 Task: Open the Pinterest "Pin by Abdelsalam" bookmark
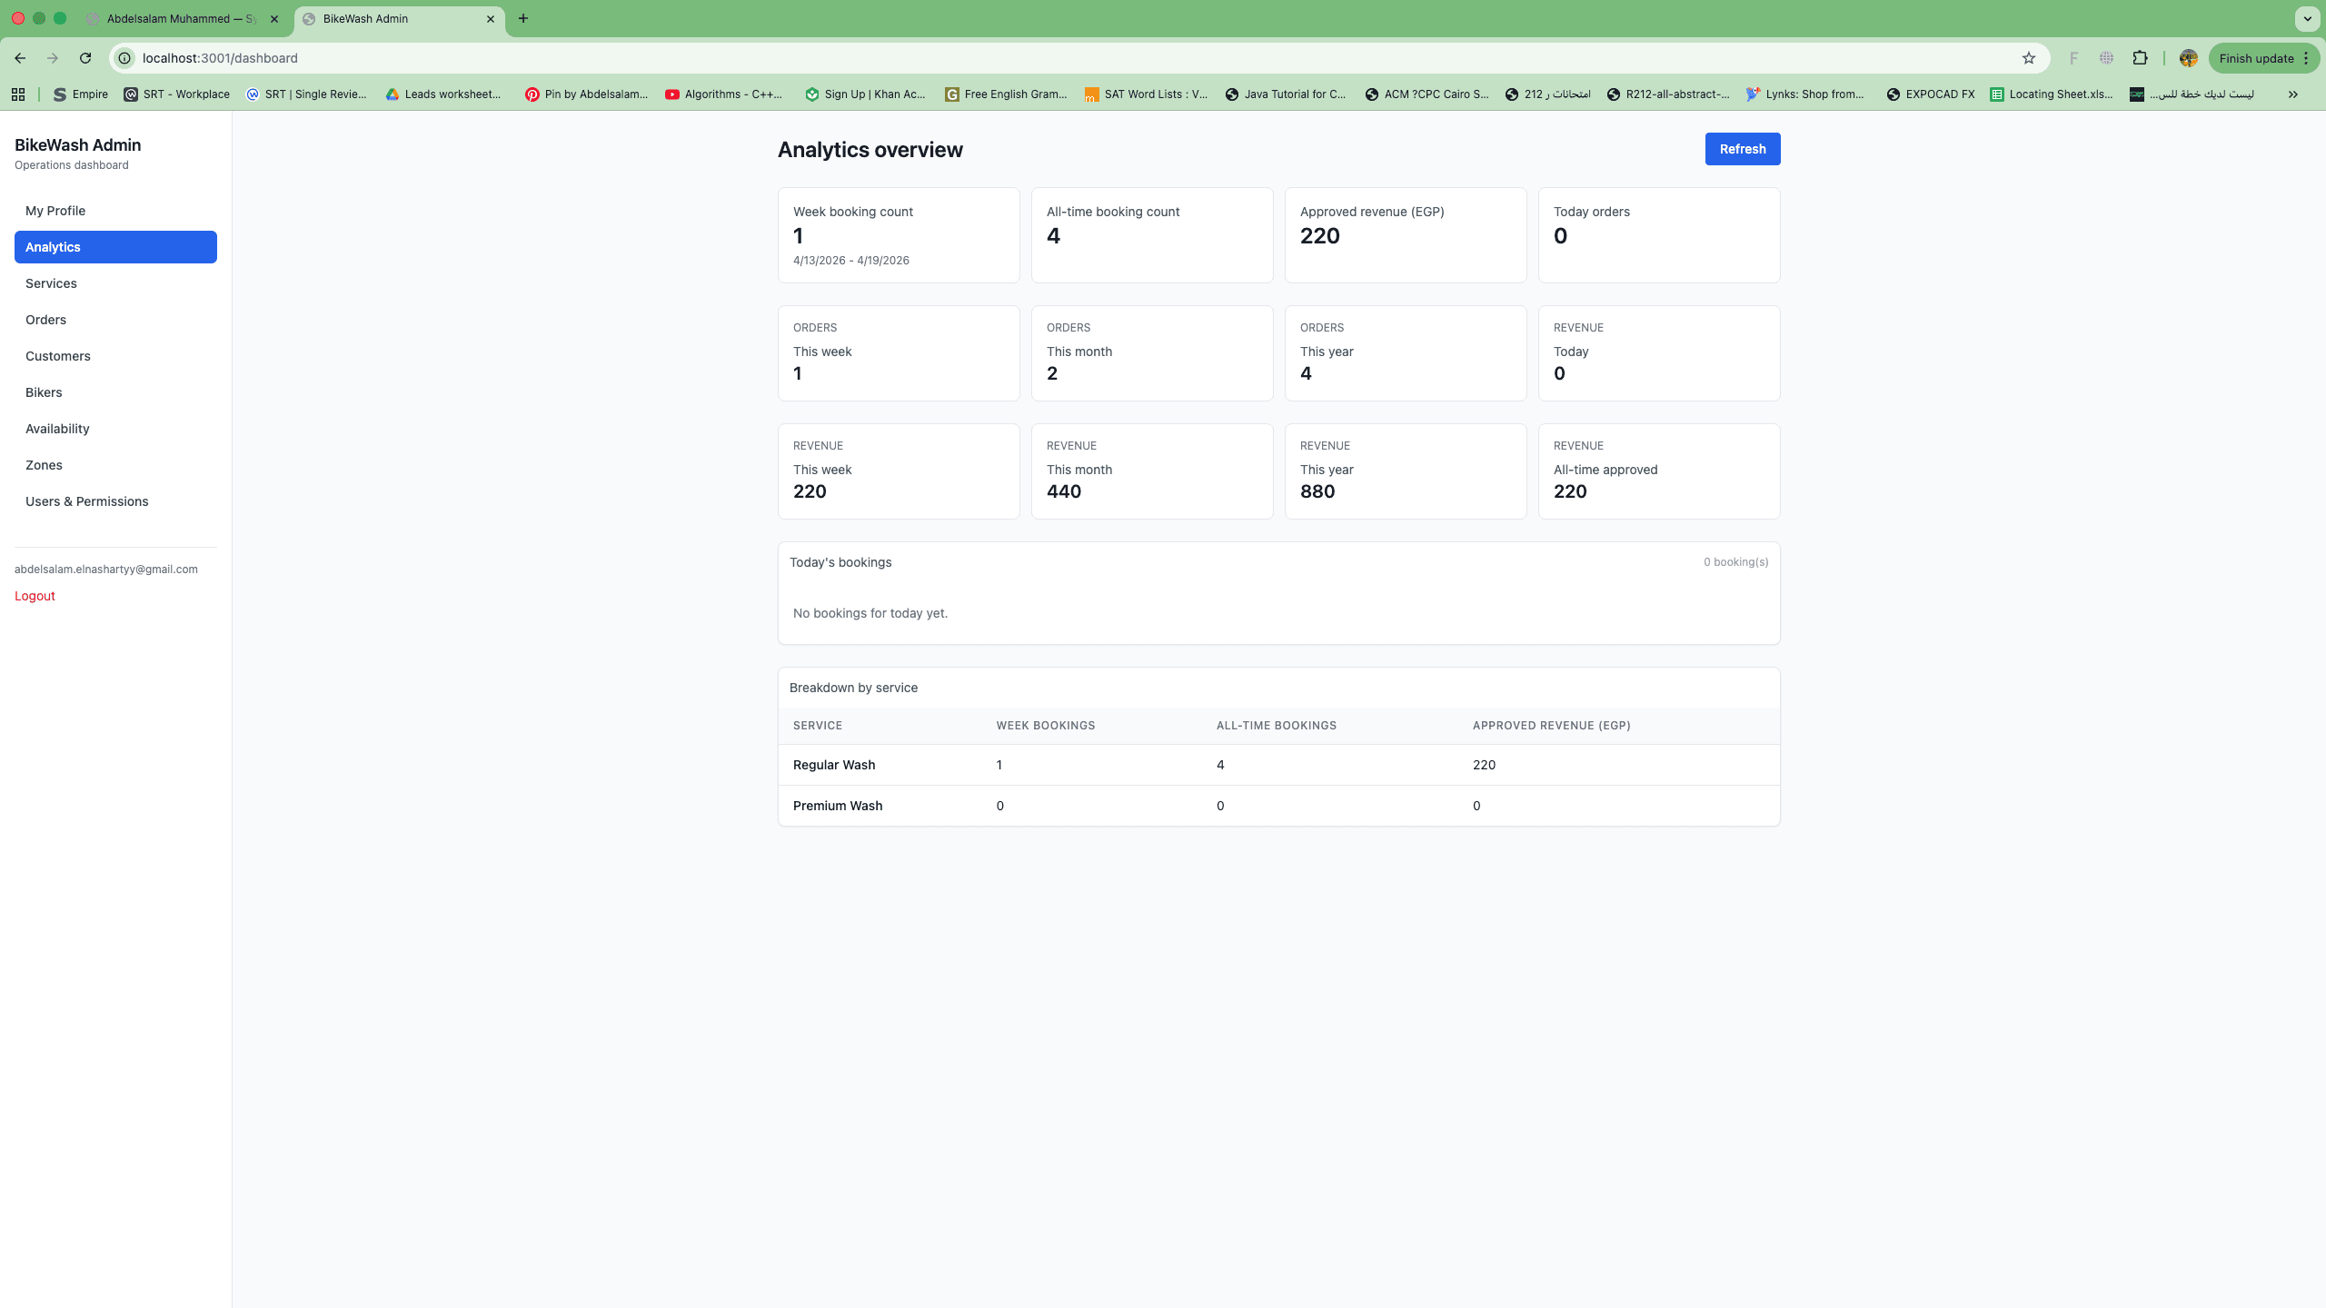pos(586,94)
